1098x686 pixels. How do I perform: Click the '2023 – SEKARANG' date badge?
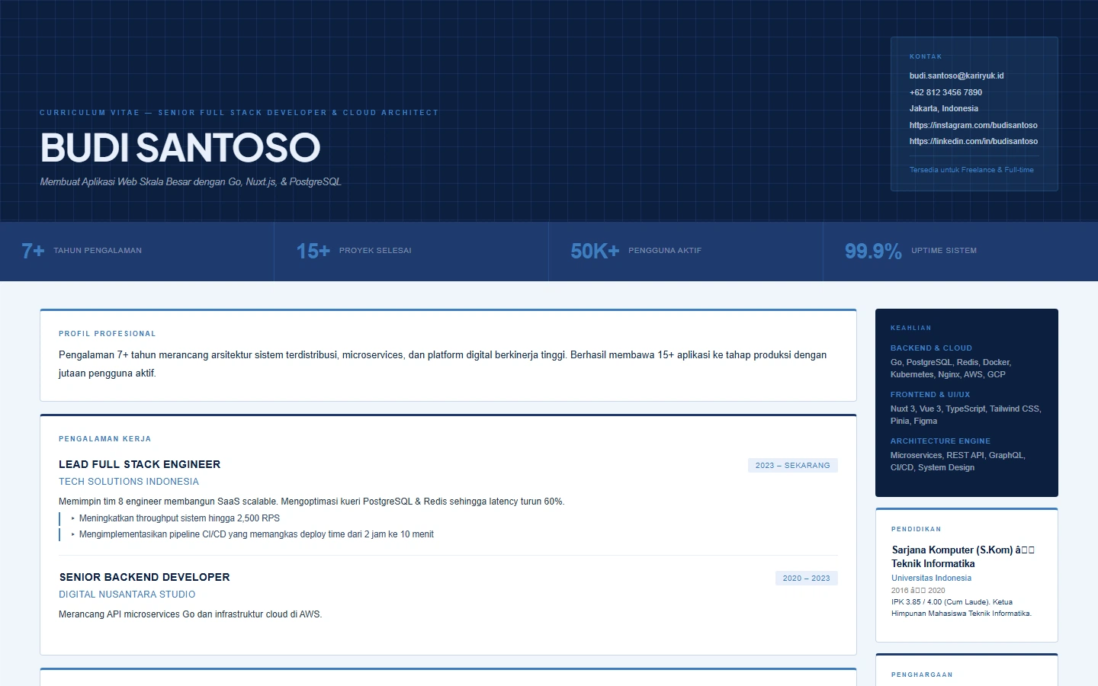pyautogui.click(x=793, y=465)
